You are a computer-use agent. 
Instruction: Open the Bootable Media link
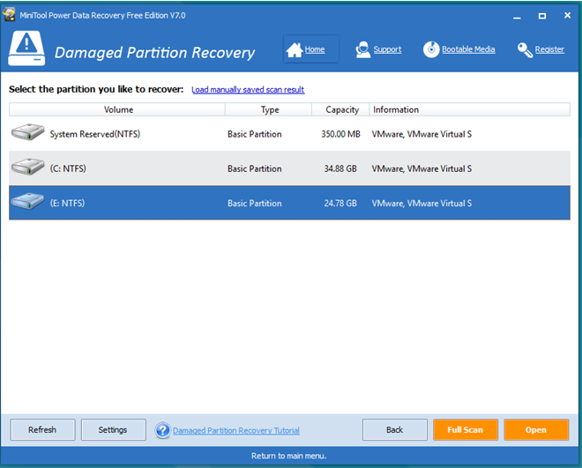click(x=468, y=49)
